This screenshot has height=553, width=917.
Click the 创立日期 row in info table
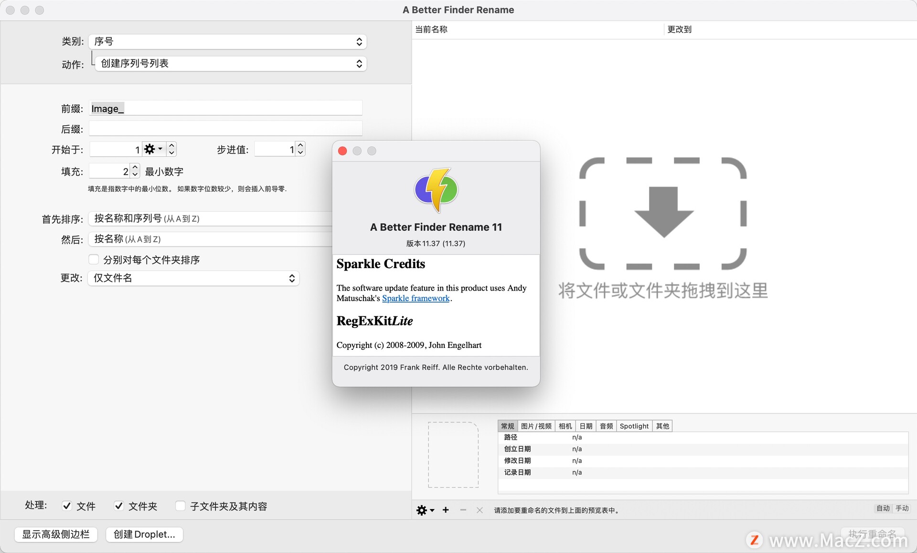pos(703,449)
